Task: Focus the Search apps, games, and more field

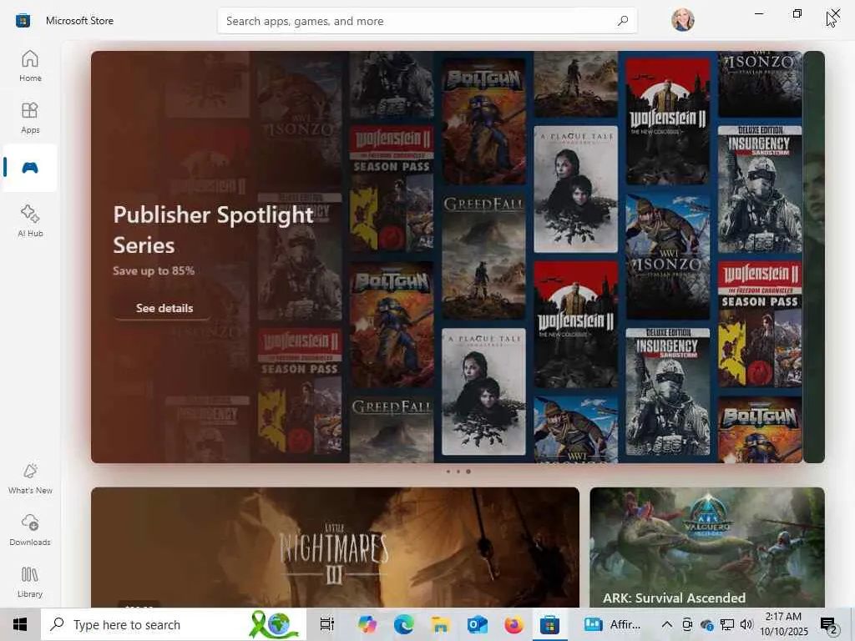Action: [x=427, y=21]
